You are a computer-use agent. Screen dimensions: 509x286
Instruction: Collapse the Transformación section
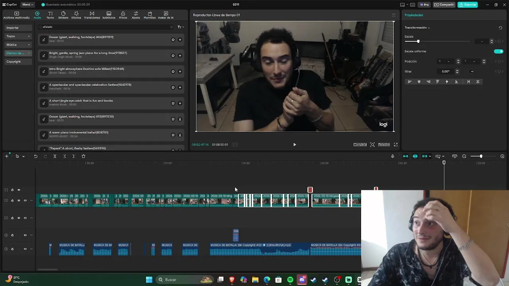(429, 28)
